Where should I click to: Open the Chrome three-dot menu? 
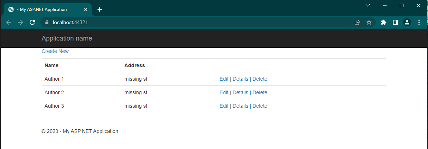[x=419, y=22]
